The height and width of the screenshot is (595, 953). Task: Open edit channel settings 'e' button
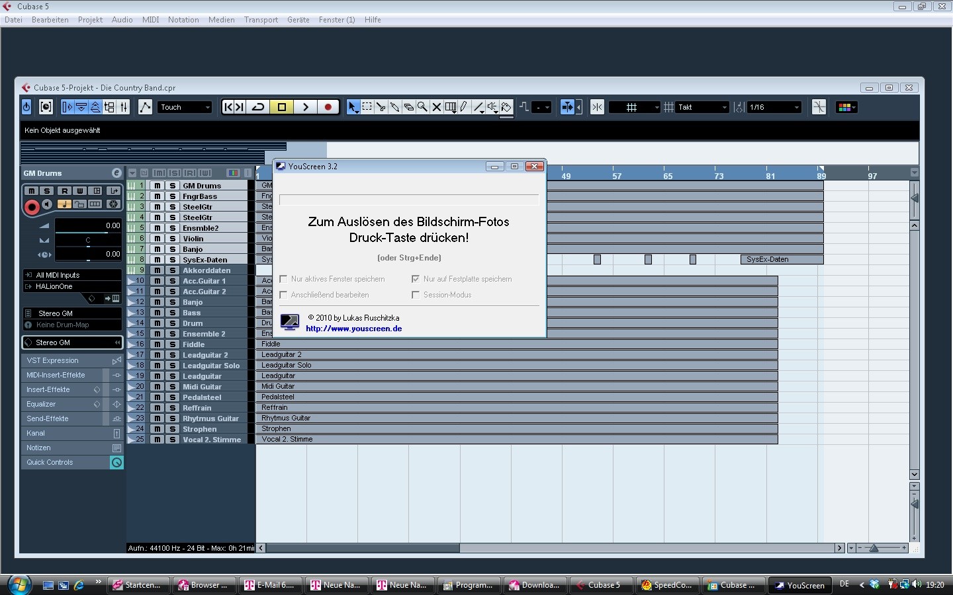point(116,173)
